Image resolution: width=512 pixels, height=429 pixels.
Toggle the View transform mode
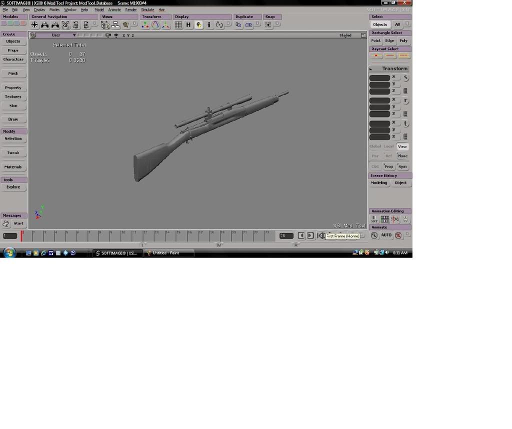[402, 146]
